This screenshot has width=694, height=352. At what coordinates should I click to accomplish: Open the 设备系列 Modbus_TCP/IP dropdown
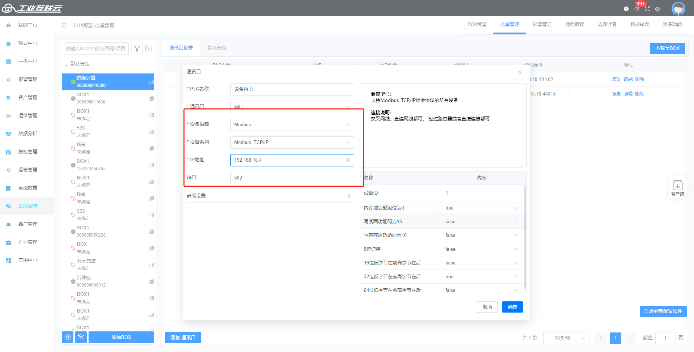point(292,143)
